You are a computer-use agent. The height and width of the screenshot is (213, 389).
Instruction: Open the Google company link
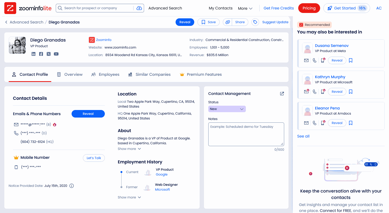click(x=162, y=174)
